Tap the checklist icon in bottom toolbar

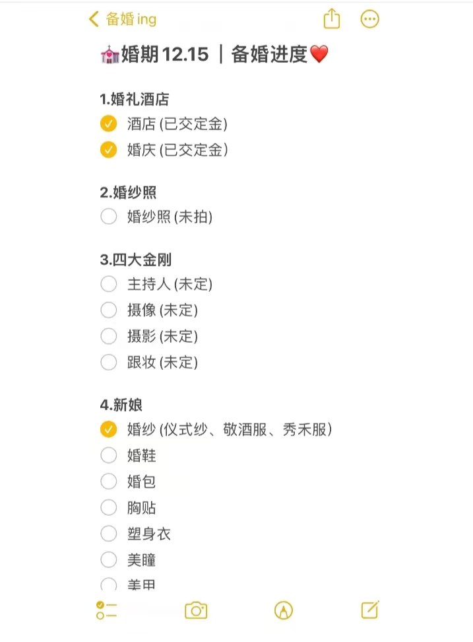click(x=106, y=610)
